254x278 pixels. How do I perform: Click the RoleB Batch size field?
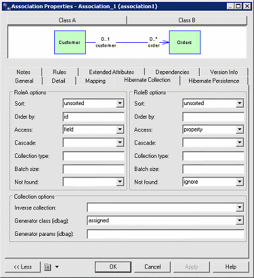(213, 169)
